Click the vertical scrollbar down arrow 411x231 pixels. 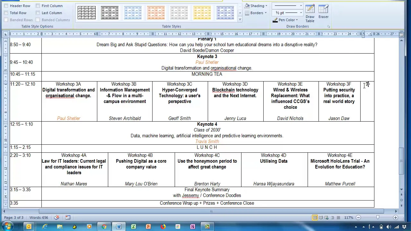click(401, 190)
